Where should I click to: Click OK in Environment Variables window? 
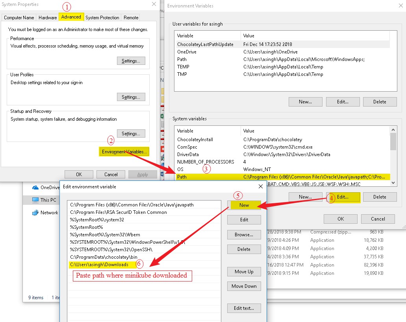pos(341,219)
